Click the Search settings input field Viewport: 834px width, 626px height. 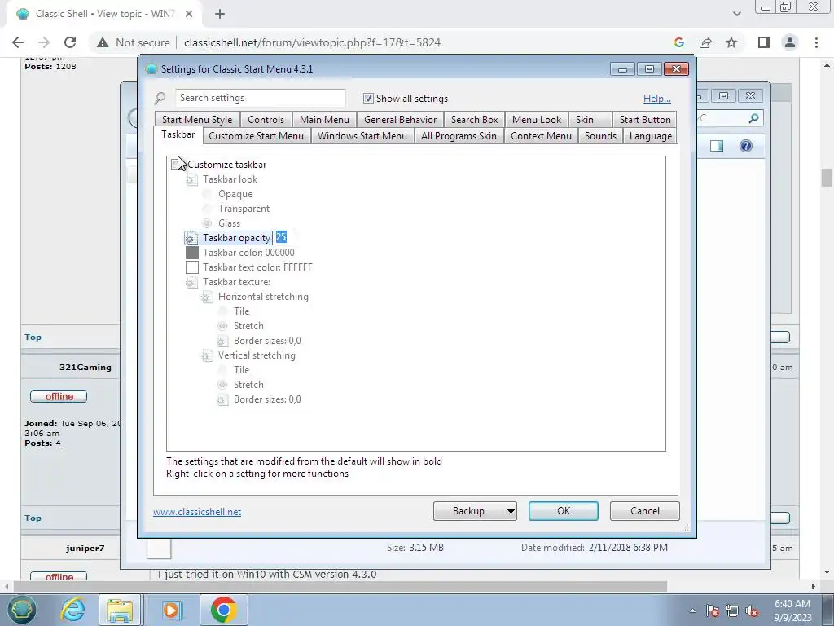click(260, 98)
